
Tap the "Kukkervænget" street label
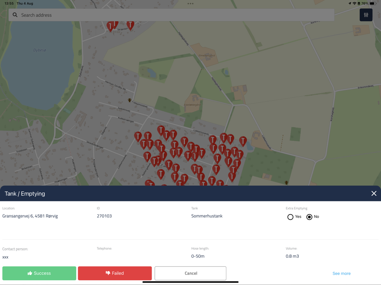126,120
